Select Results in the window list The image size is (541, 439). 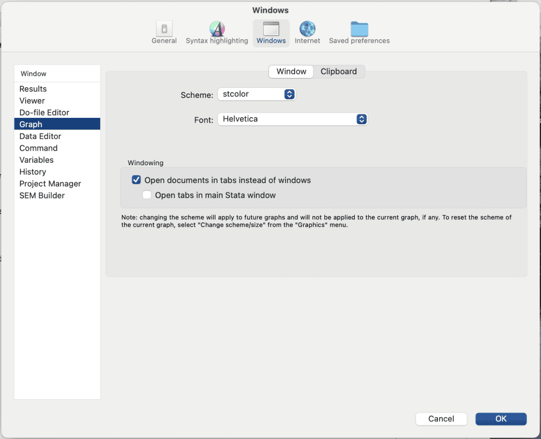pos(33,89)
